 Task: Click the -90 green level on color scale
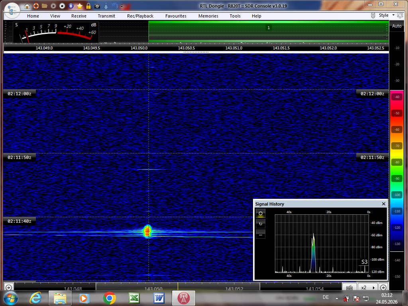397,178
